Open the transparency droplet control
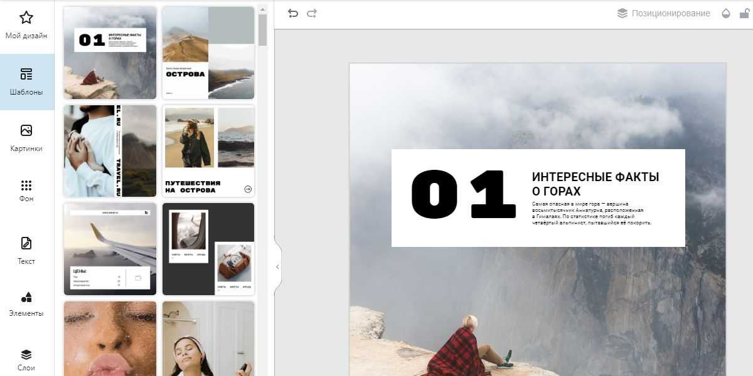Screen dimensions: 753x376 pyautogui.click(x=726, y=13)
